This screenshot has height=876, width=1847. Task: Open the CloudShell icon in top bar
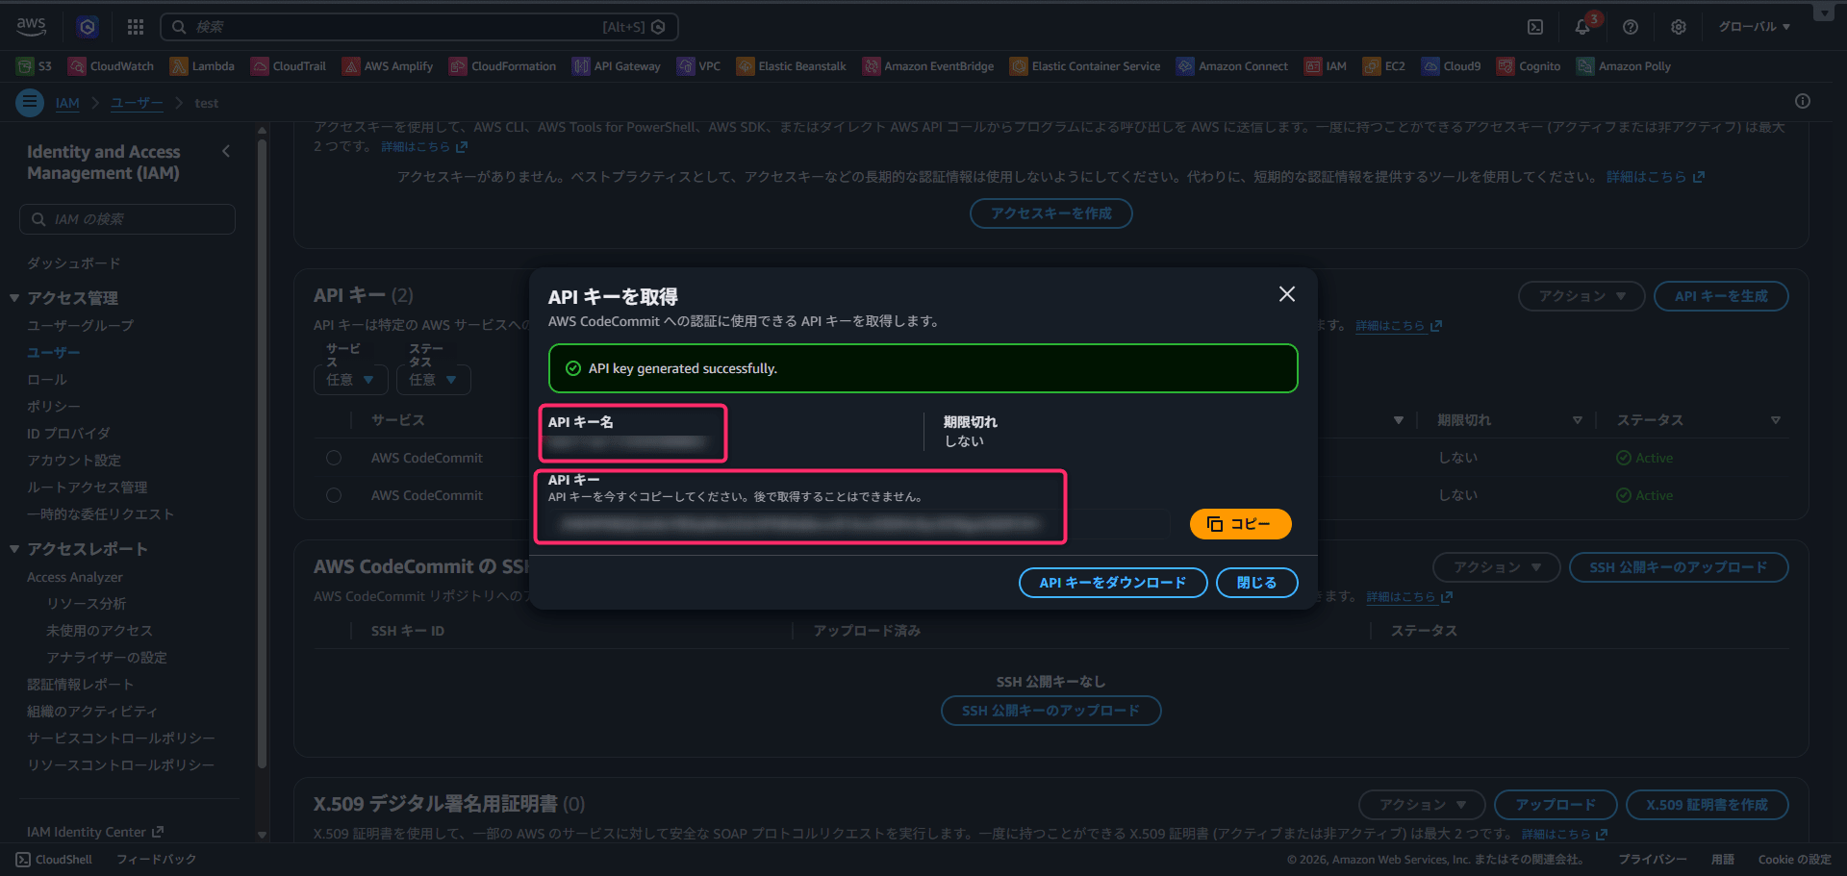(1535, 27)
